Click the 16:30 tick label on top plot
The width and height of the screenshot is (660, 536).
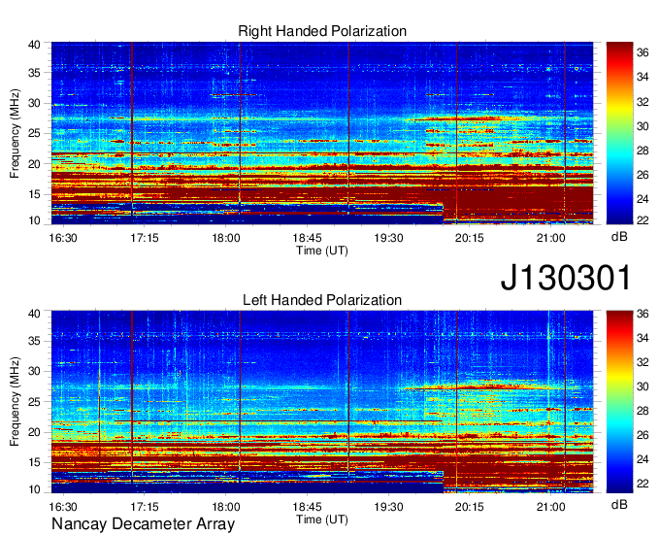(x=63, y=238)
